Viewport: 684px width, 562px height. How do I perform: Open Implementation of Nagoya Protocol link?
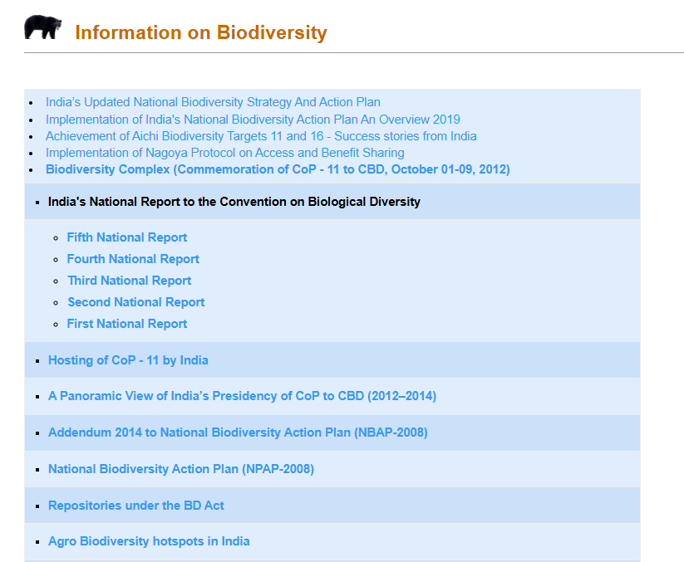click(224, 153)
